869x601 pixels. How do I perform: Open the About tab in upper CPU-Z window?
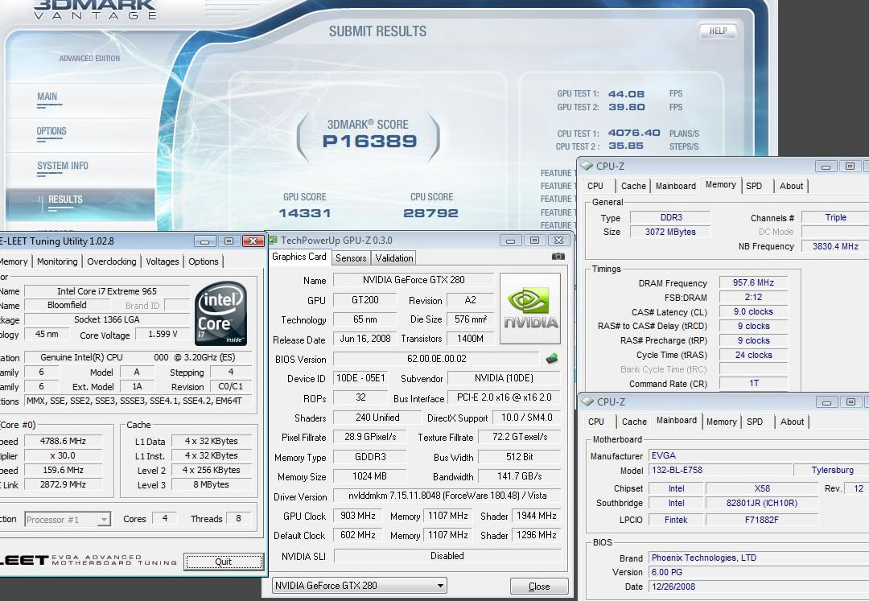point(791,186)
